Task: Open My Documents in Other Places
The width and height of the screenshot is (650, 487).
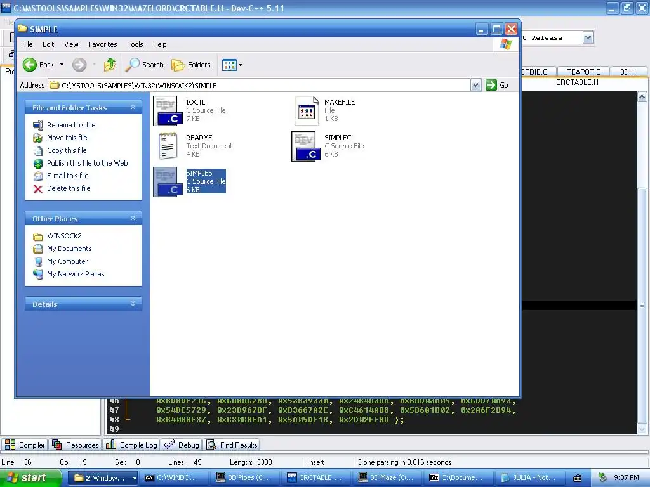Action: click(69, 249)
